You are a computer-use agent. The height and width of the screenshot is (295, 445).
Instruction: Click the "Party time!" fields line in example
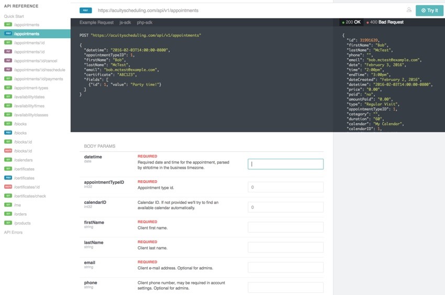coord(125,84)
